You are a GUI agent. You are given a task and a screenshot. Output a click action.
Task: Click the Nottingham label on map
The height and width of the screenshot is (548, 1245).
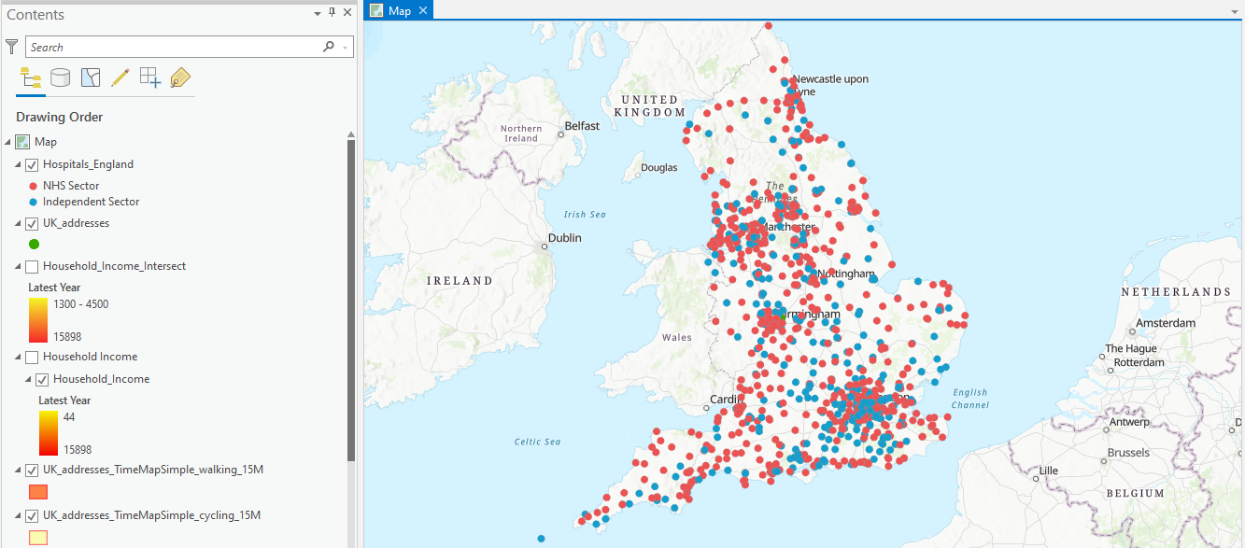(846, 274)
